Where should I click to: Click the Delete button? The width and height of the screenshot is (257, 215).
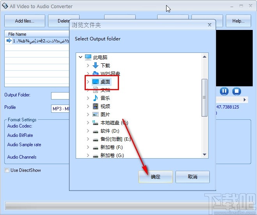tap(58, 21)
